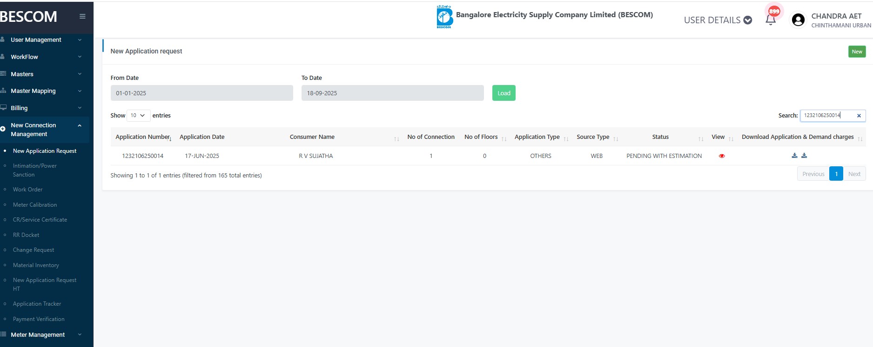The image size is (873, 347).
Task: Open the RR Docket submenu item
Action: [x=26, y=235]
